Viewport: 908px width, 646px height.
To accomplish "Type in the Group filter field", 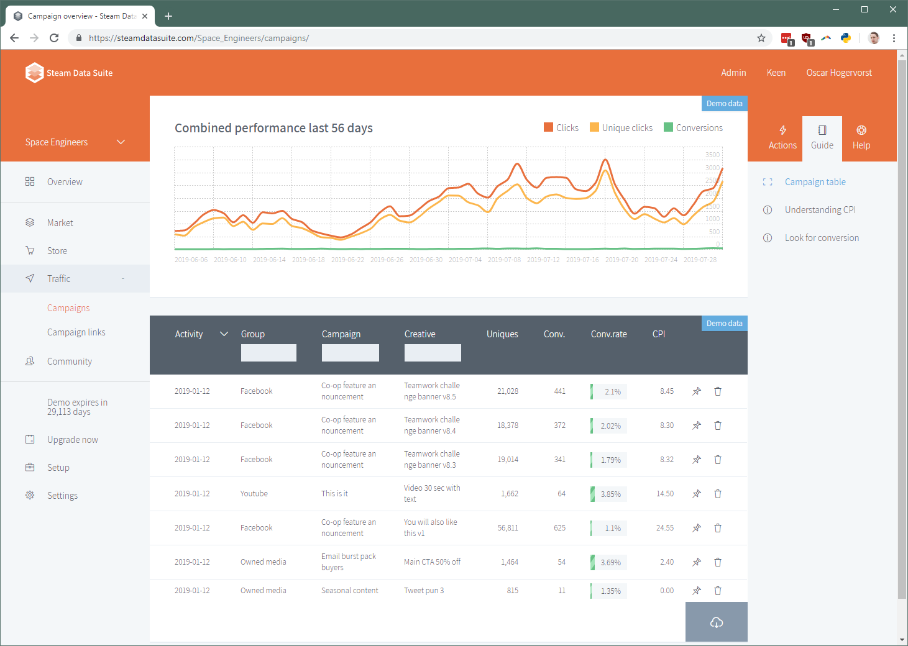I will 268,352.
